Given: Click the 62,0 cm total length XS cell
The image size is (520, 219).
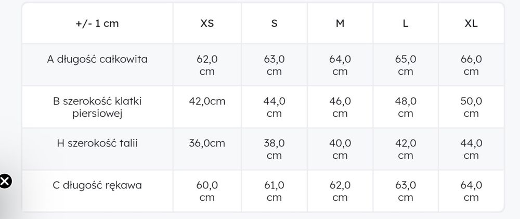Looking at the screenshot, I should click(207, 65).
